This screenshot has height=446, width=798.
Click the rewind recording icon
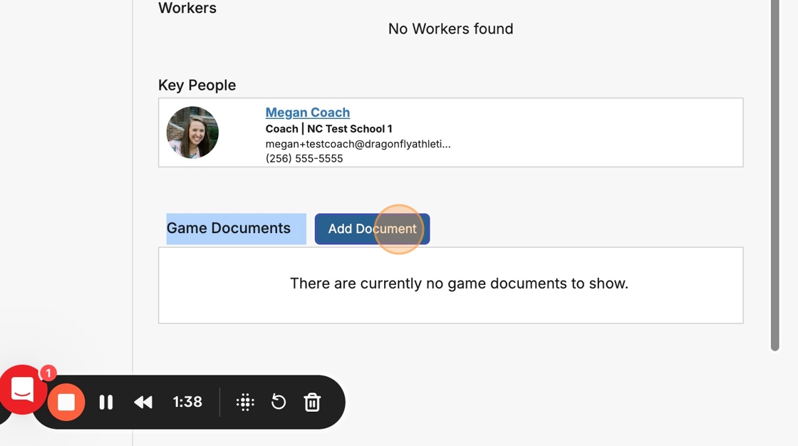pos(143,403)
